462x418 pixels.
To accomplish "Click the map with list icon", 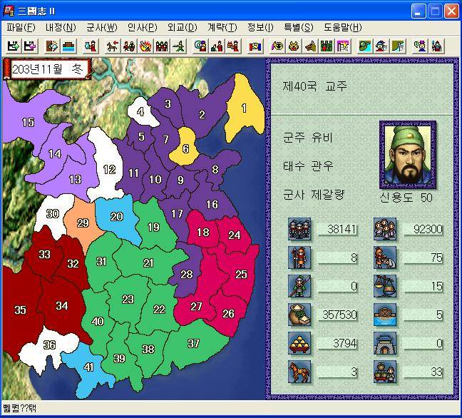I will 398,46.
